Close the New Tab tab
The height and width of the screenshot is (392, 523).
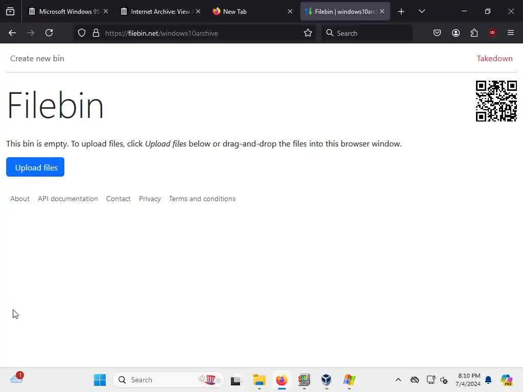coord(290,12)
